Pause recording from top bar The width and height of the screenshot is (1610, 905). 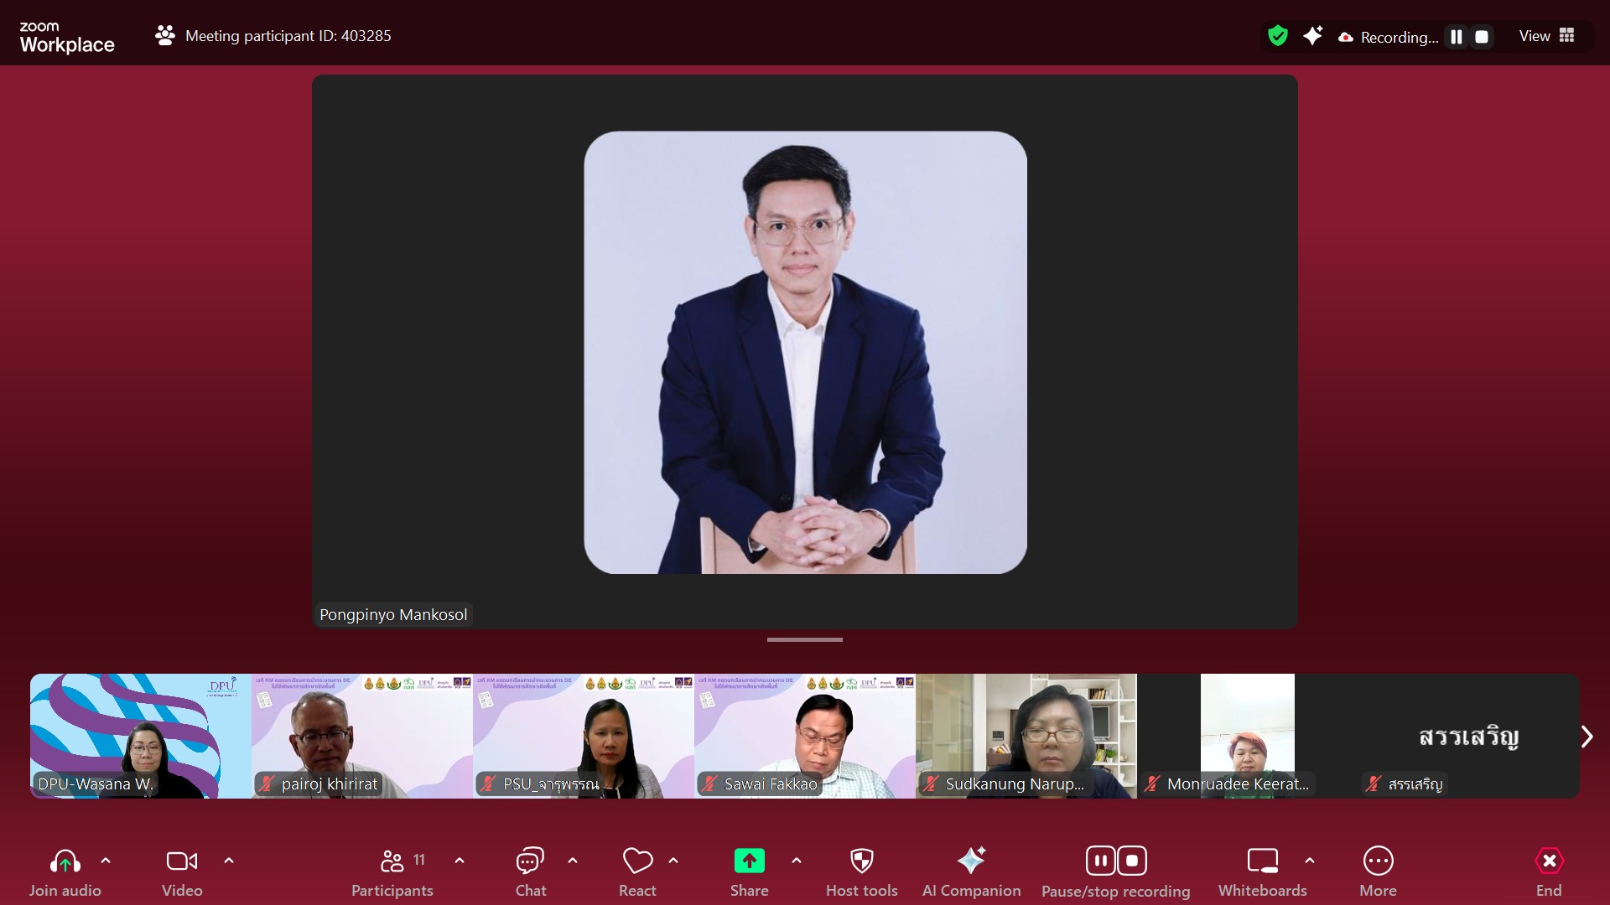[1457, 37]
